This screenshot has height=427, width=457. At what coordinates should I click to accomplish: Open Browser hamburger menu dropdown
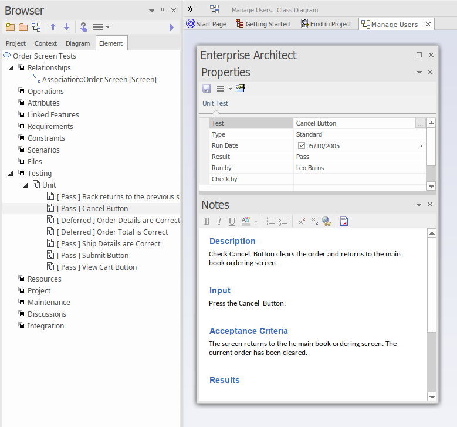tap(101, 27)
